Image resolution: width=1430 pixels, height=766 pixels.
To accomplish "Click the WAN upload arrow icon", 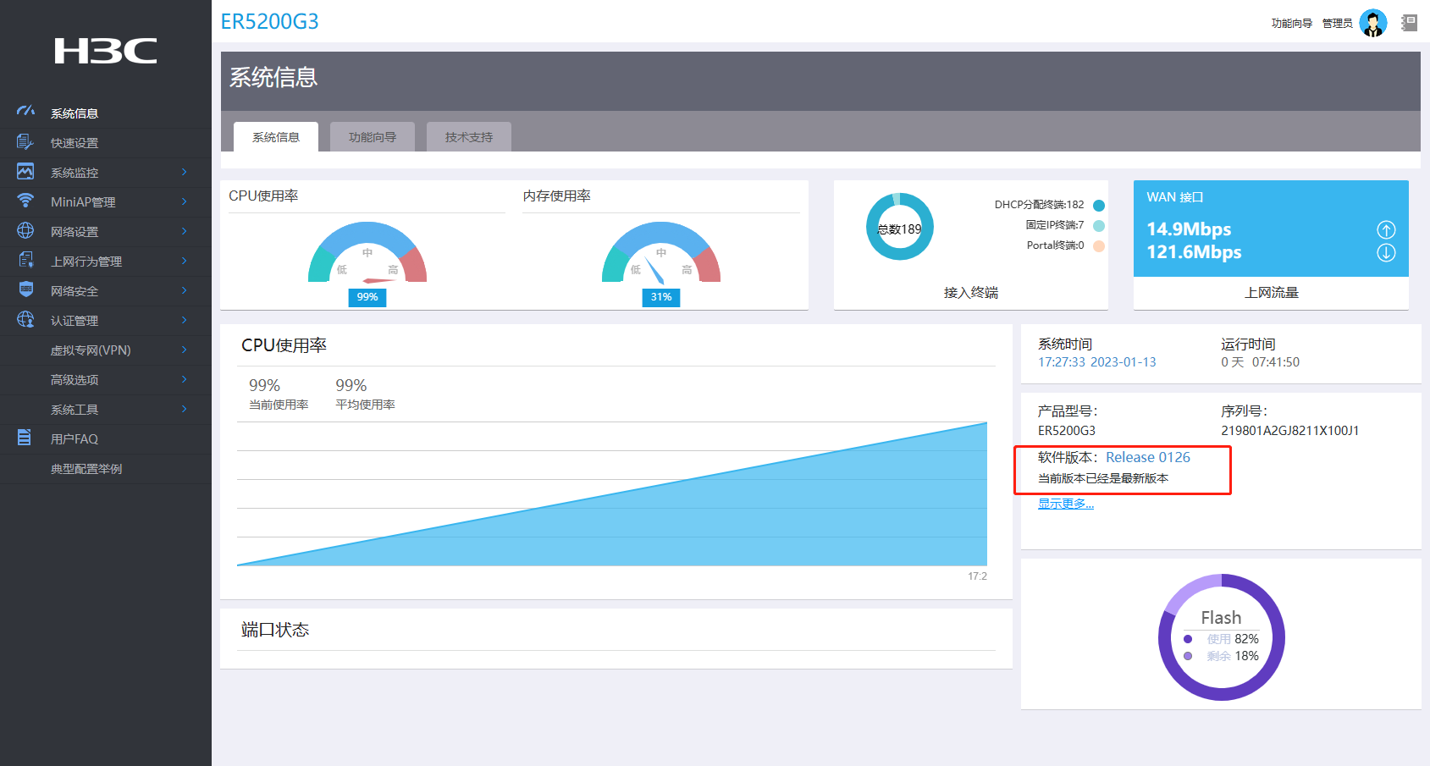I will (1386, 229).
